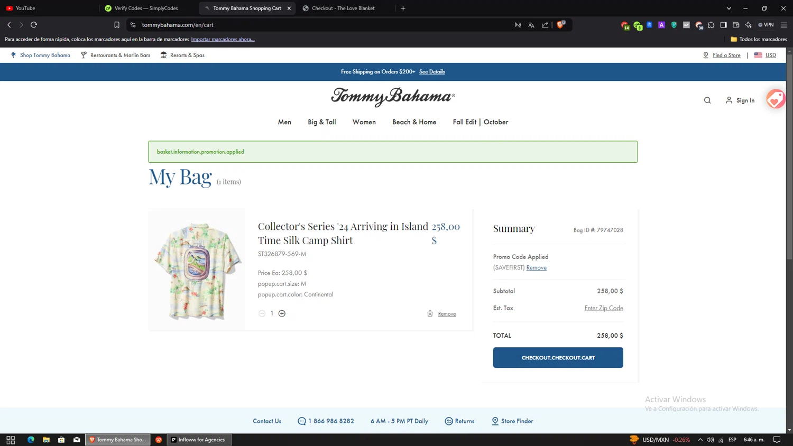Click Contact Us footer link
This screenshot has width=793, height=446.
[267, 421]
